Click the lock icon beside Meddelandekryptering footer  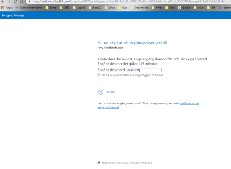(99, 163)
